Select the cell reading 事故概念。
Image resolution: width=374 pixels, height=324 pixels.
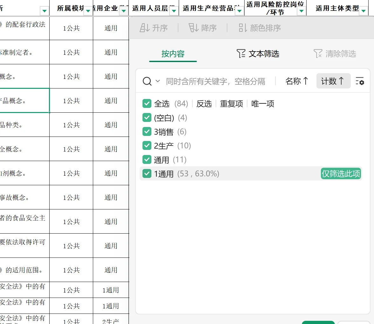tap(24, 197)
